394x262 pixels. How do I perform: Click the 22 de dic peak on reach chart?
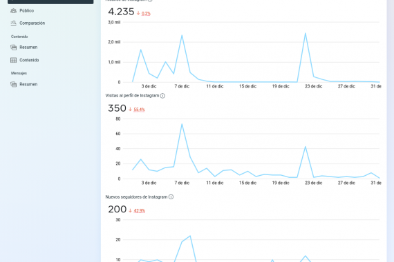click(306, 33)
